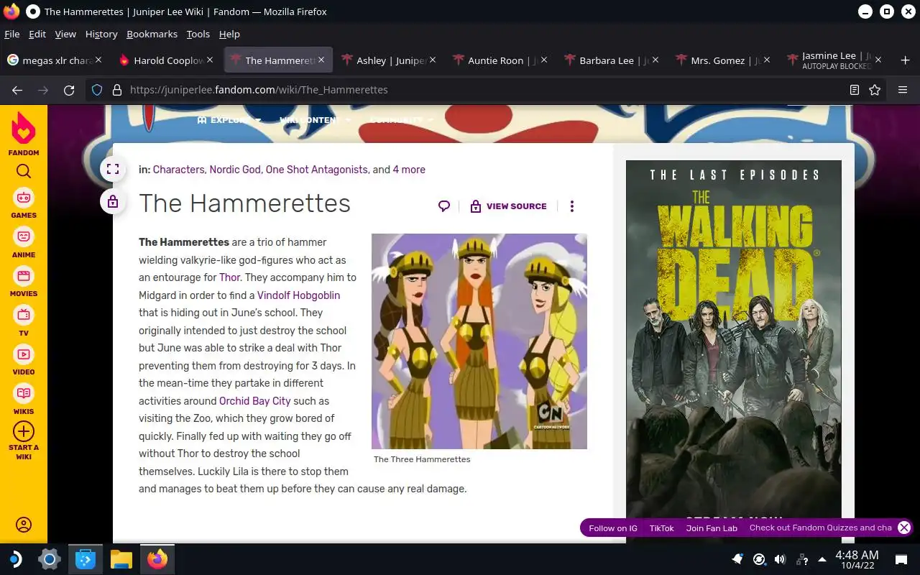Screen dimensions: 920x575
Task: Open the Help menu
Action: [229, 34]
